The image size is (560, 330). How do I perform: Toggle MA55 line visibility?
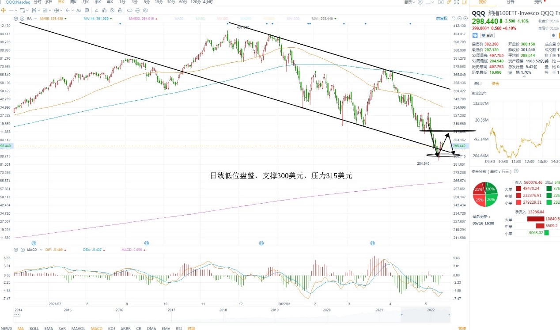(52, 19)
